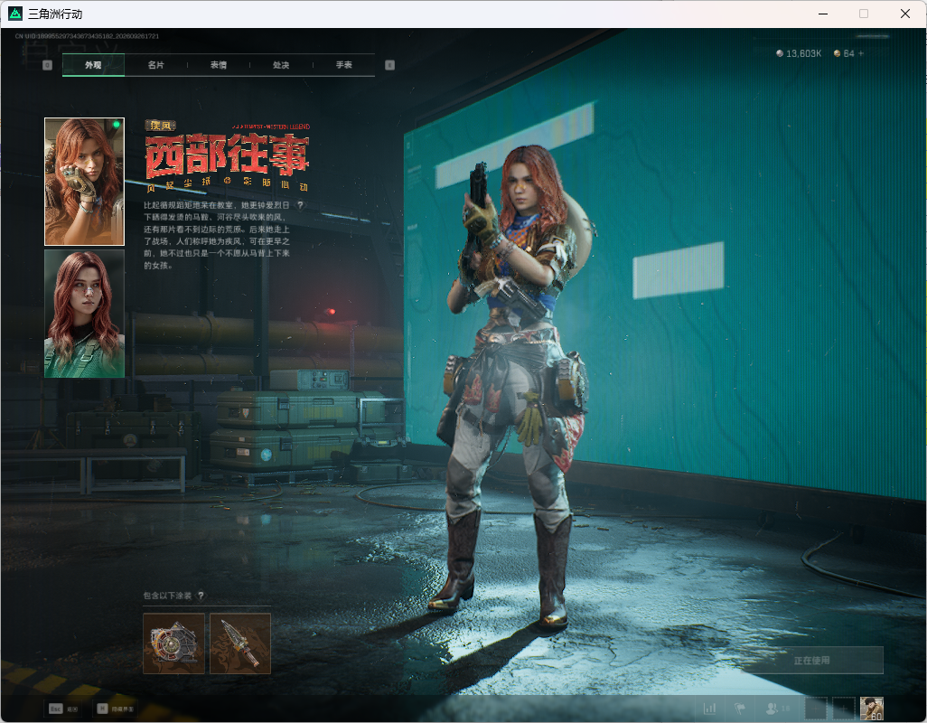Image resolution: width=927 pixels, height=723 pixels.
Task: Minimize the 三角洲行动 window
Action: tap(823, 14)
